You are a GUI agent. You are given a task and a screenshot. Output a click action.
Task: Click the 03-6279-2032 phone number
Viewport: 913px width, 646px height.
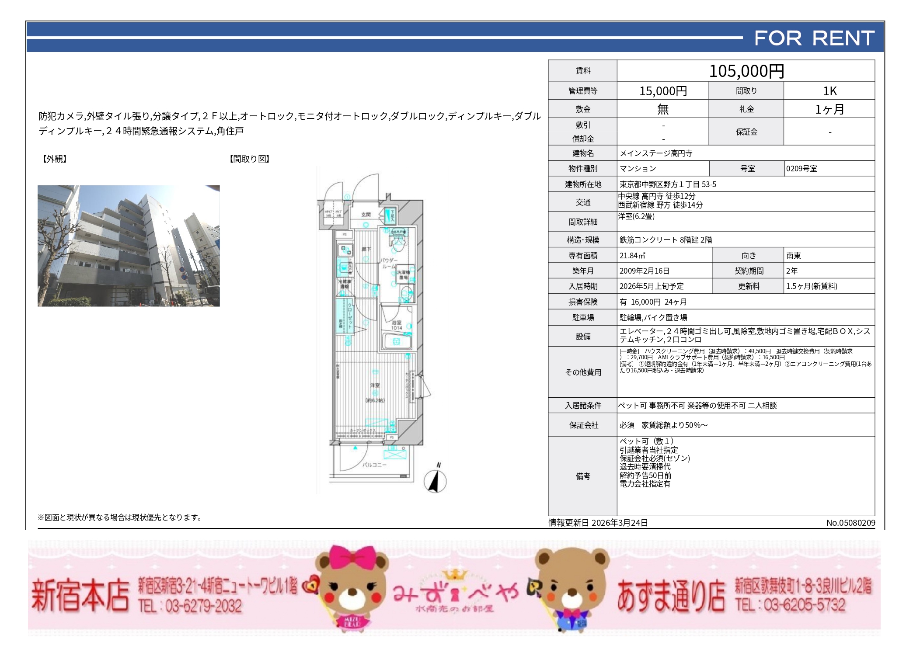click(x=203, y=606)
